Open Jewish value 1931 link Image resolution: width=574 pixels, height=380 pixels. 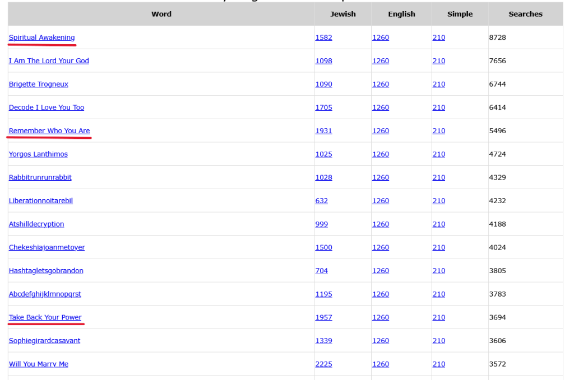tap(323, 131)
